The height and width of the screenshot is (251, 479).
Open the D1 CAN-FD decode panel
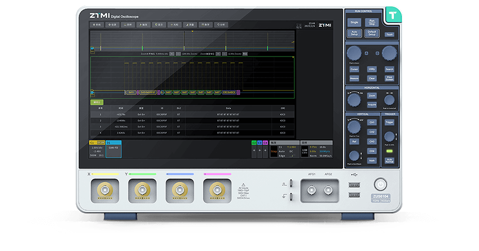pos(114,148)
